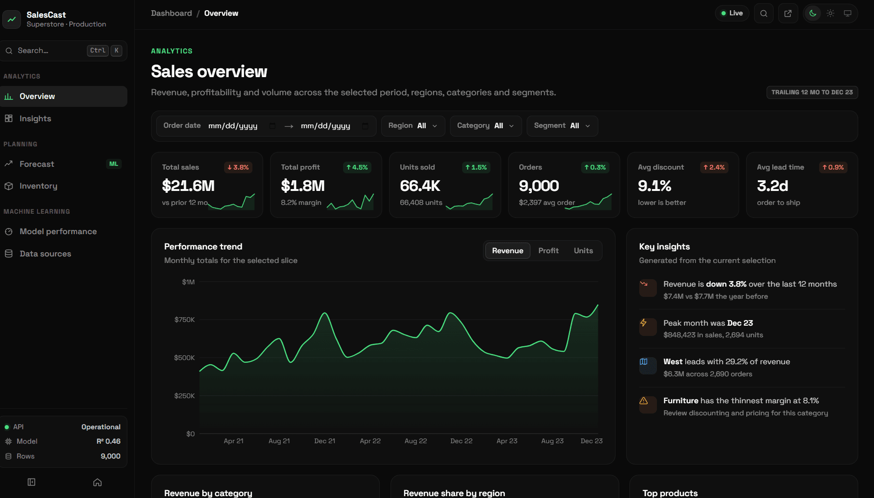874x498 pixels.
Task: Click the Live status indicator
Action: (x=732, y=13)
